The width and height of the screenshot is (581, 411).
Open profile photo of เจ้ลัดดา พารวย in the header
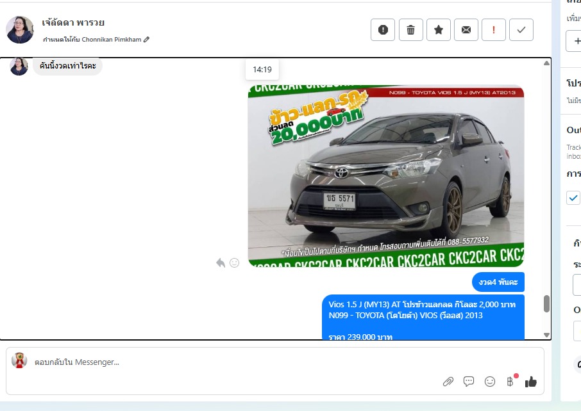click(20, 29)
